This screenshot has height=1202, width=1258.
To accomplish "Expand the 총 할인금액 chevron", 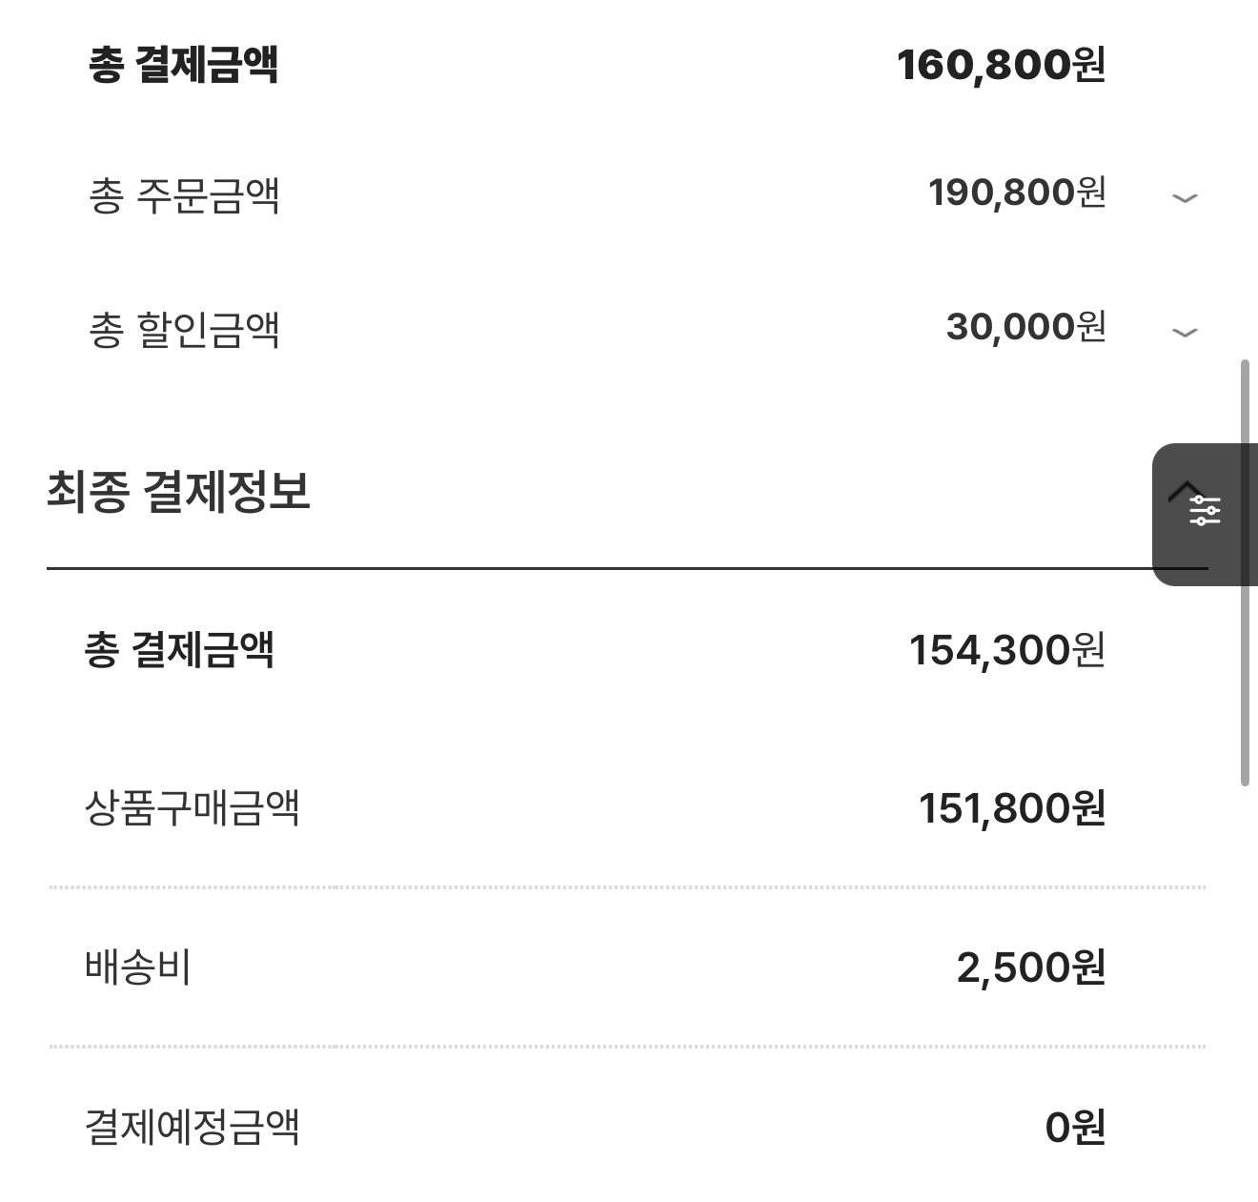I will click(1184, 333).
